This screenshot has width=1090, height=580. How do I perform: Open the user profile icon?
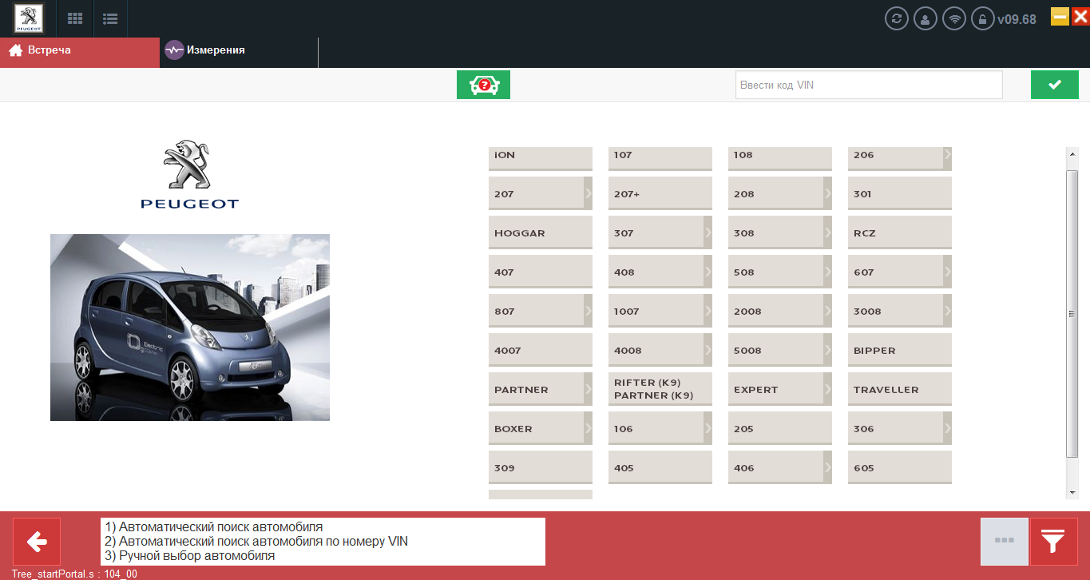point(926,18)
